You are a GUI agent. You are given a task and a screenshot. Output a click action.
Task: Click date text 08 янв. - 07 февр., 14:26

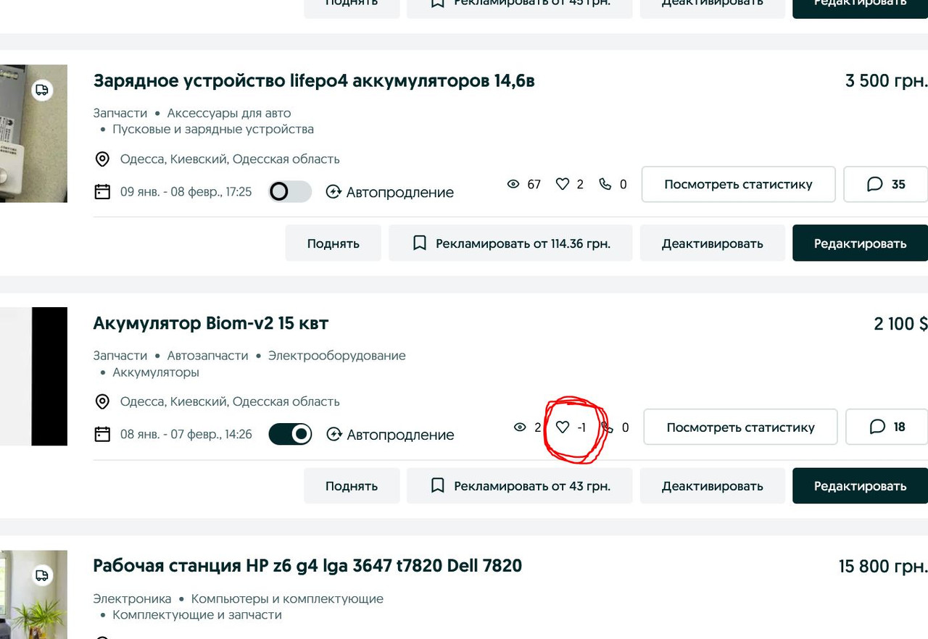coord(186,435)
